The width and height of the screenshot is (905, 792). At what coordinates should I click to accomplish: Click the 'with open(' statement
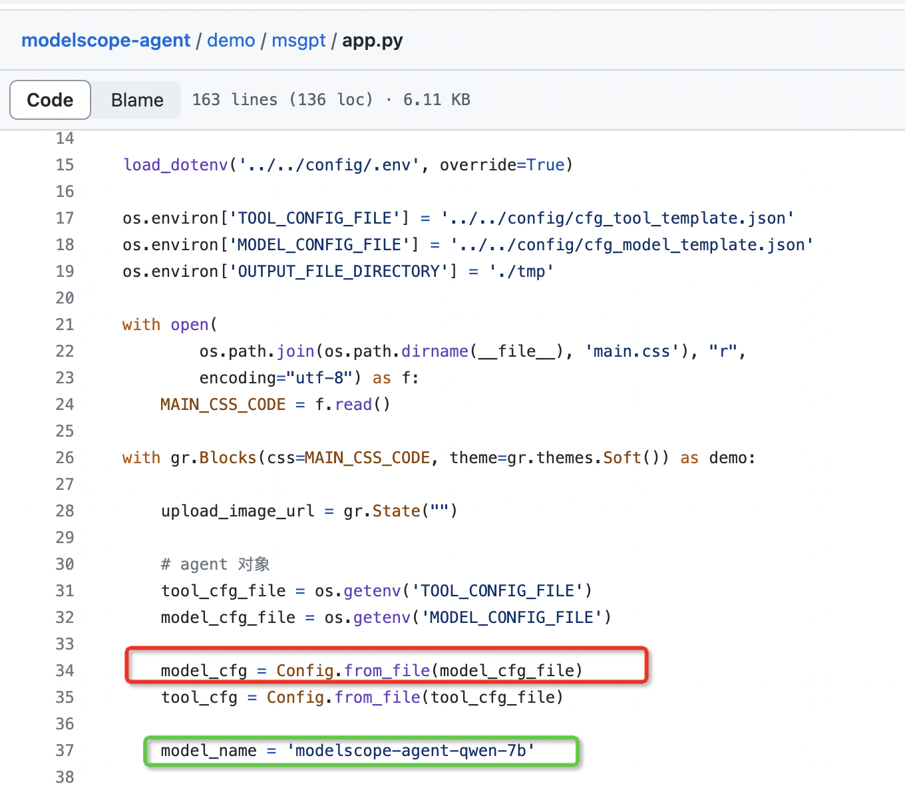170,325
